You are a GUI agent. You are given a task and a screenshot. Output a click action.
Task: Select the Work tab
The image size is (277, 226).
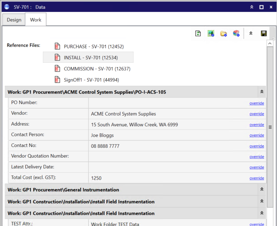(36, 20)
